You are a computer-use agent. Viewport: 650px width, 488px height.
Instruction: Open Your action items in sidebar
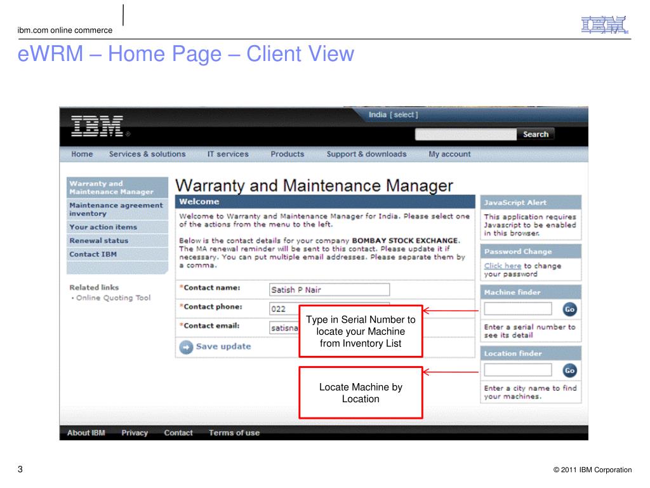117,227
